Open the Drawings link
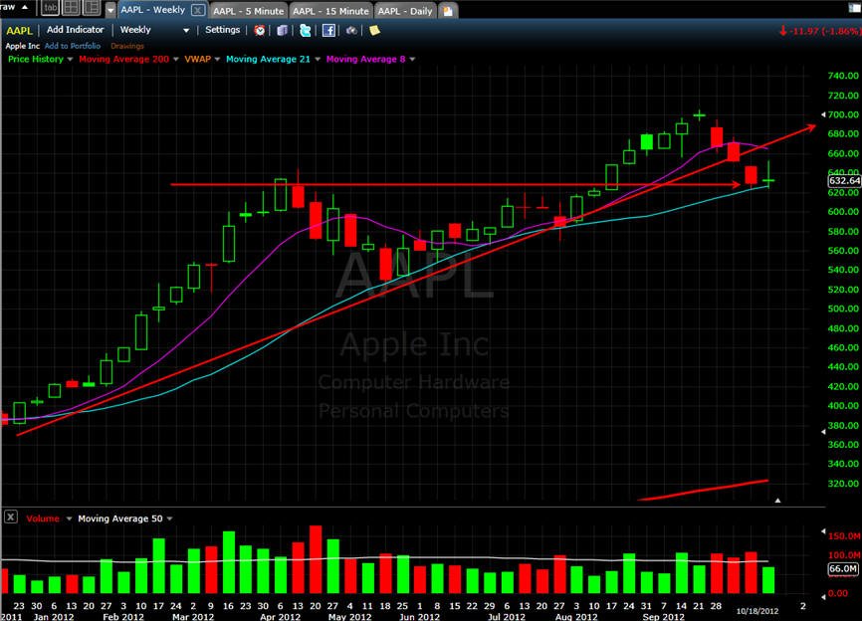This screenshot has height=621, width=862. [x=127, y=46]
